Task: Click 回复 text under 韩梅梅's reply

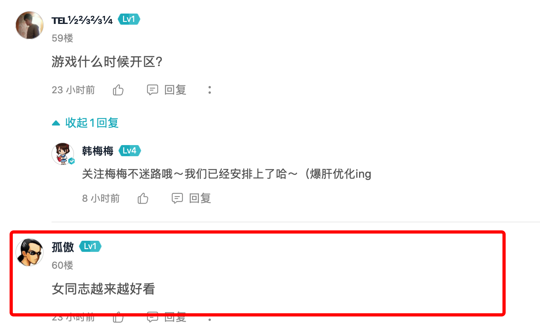Action: pos(200,198)
